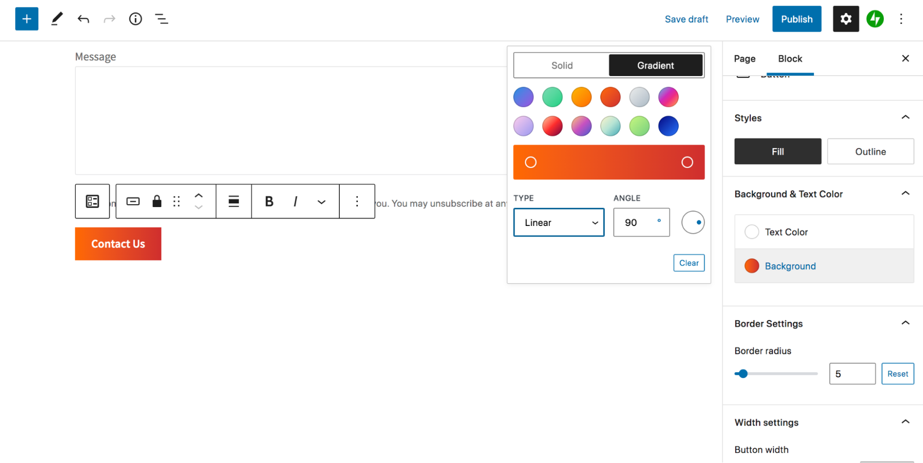Move the block up
923x463 pixels.
[199, 196]
